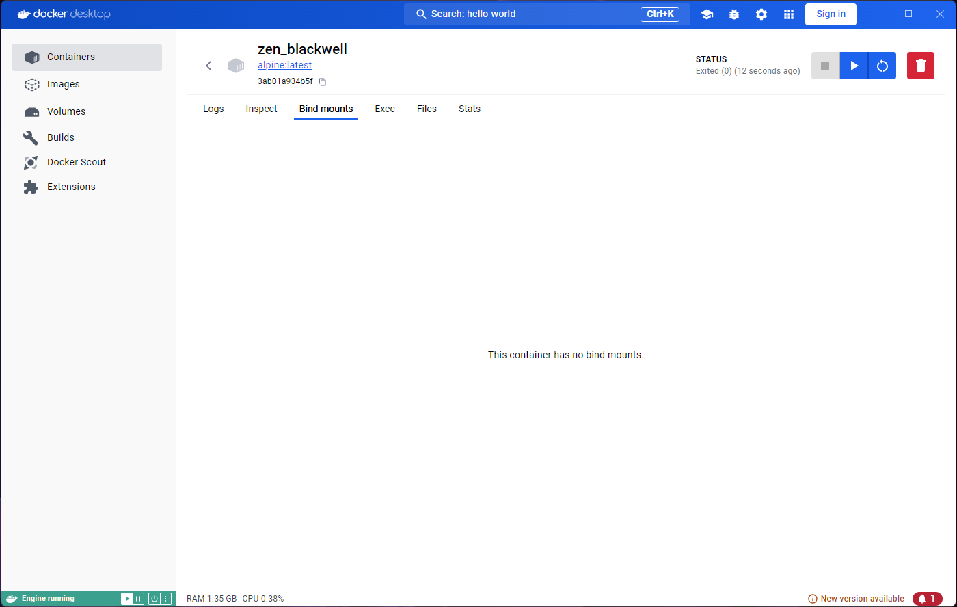Click the Docker whale status icon
Viewport: 957px width, 607px height.
point(12,599)
